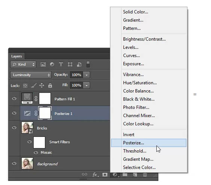Hide the Pattern Fill 1 layer
This screenshot has width=211, height=185.
tap(14, 98)
